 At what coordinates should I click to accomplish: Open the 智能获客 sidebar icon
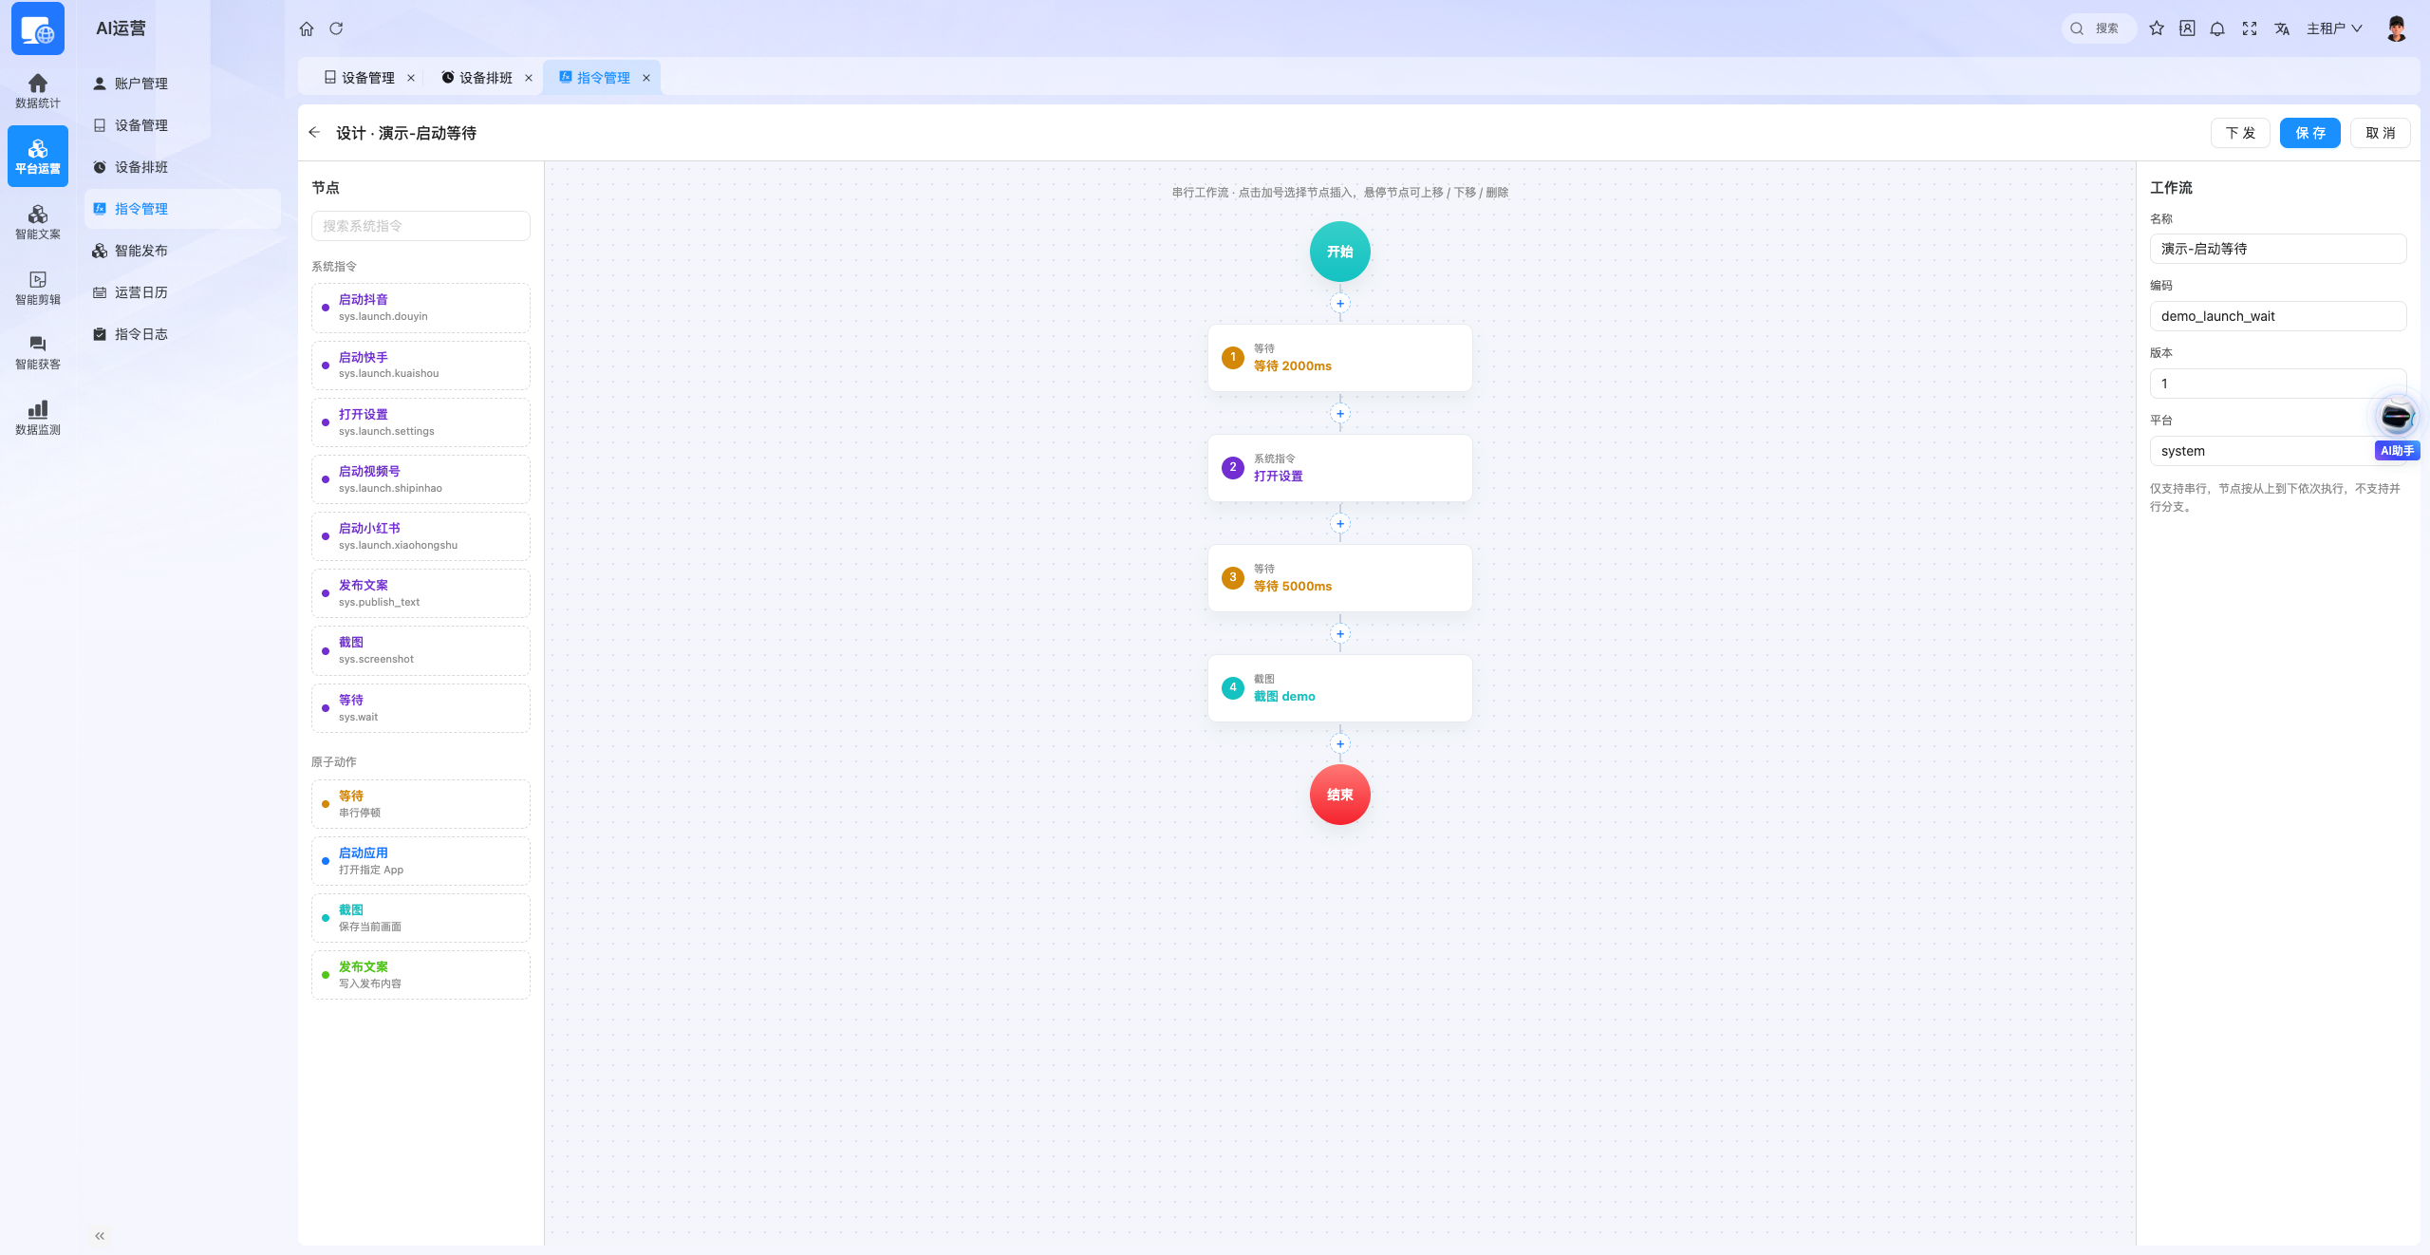click(38, 352)
